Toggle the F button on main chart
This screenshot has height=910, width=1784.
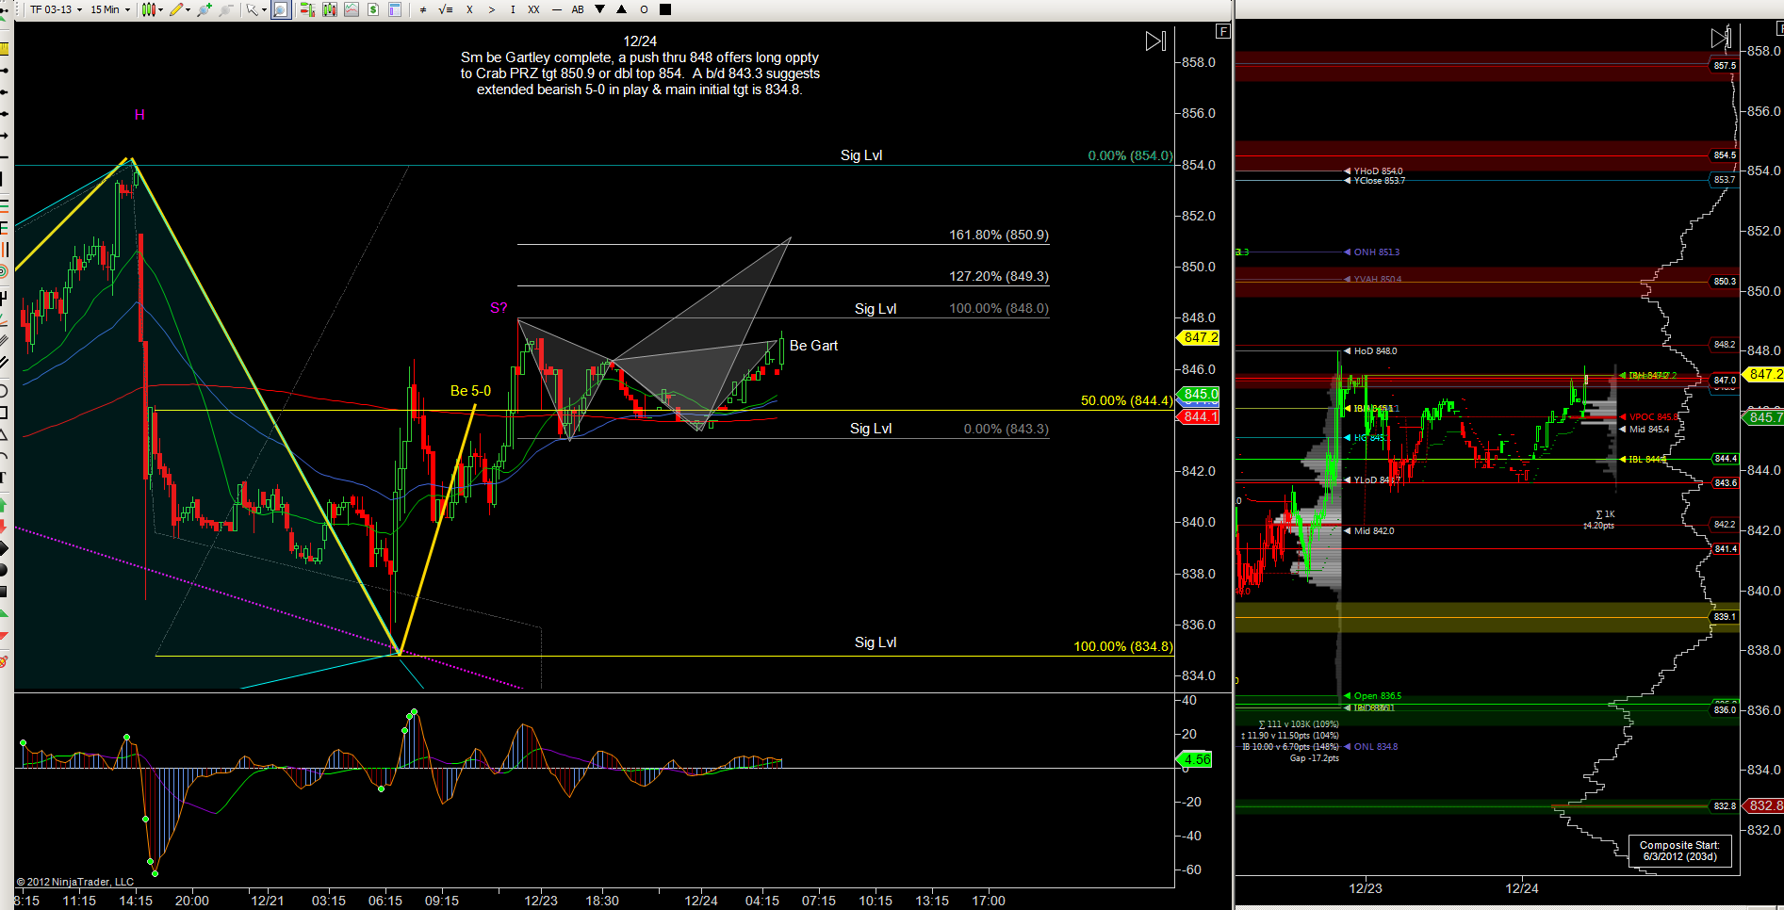[1222, 31]
